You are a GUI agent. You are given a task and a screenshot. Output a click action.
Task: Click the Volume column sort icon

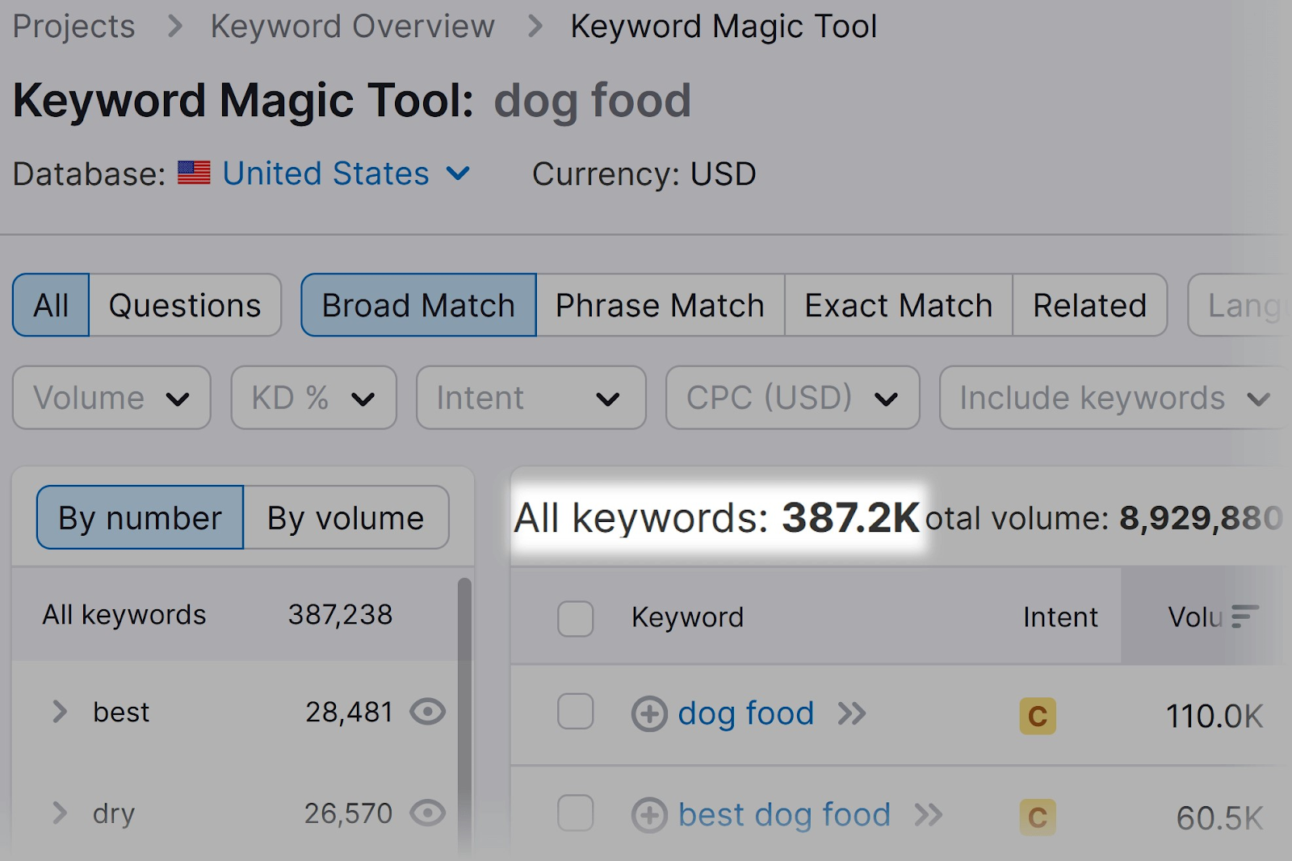click(x=1244, y=616)
